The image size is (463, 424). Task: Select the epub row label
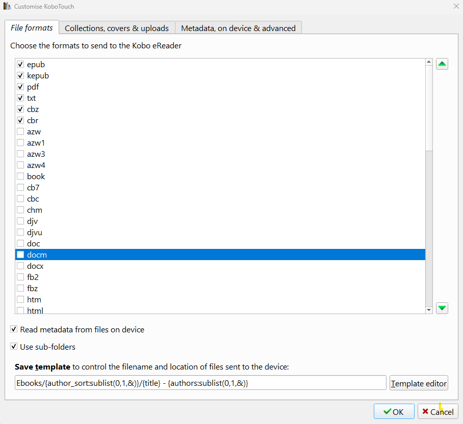tap(36, 64)
